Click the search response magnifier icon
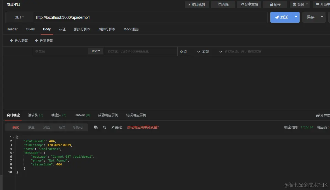This screenshot has height=190, width=330. click(x=104, y=127)
